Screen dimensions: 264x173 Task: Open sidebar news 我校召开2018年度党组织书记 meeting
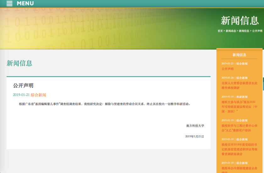(x=239, y=149)
